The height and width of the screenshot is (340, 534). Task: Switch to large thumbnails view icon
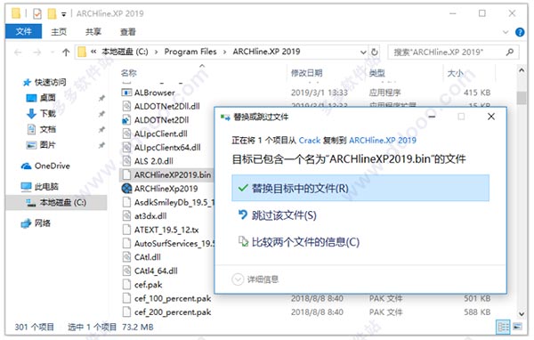pos(518,327)
